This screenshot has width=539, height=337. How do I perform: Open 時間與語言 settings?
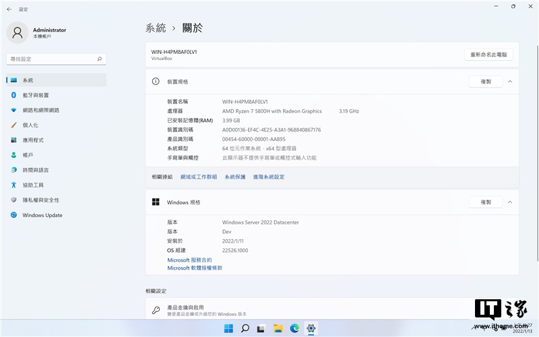(x=36, y=170)
